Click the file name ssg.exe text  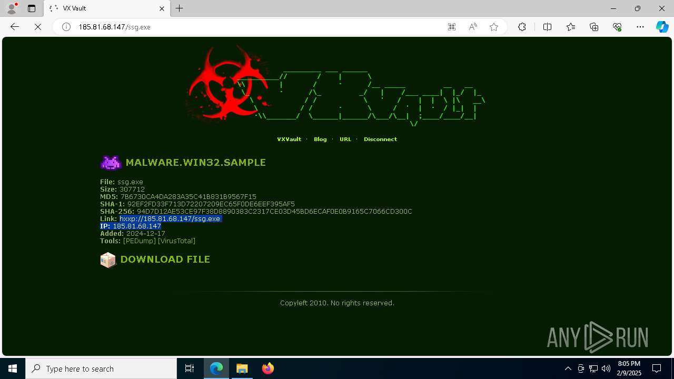pyautogui.click(x=130, y=182)
